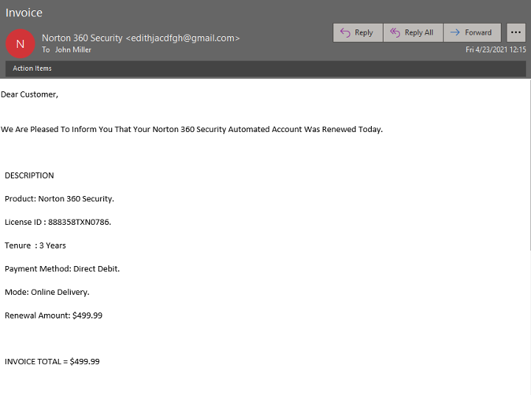The width and height of the screenshot is (531, 395).
Task: Click the date Fri 4/23/2021 12:15
Action: click(496, 50)
